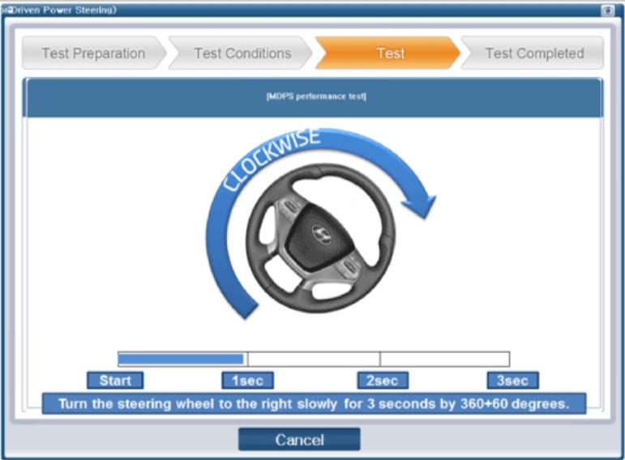Click the 2sec marker label

[383, 381]
